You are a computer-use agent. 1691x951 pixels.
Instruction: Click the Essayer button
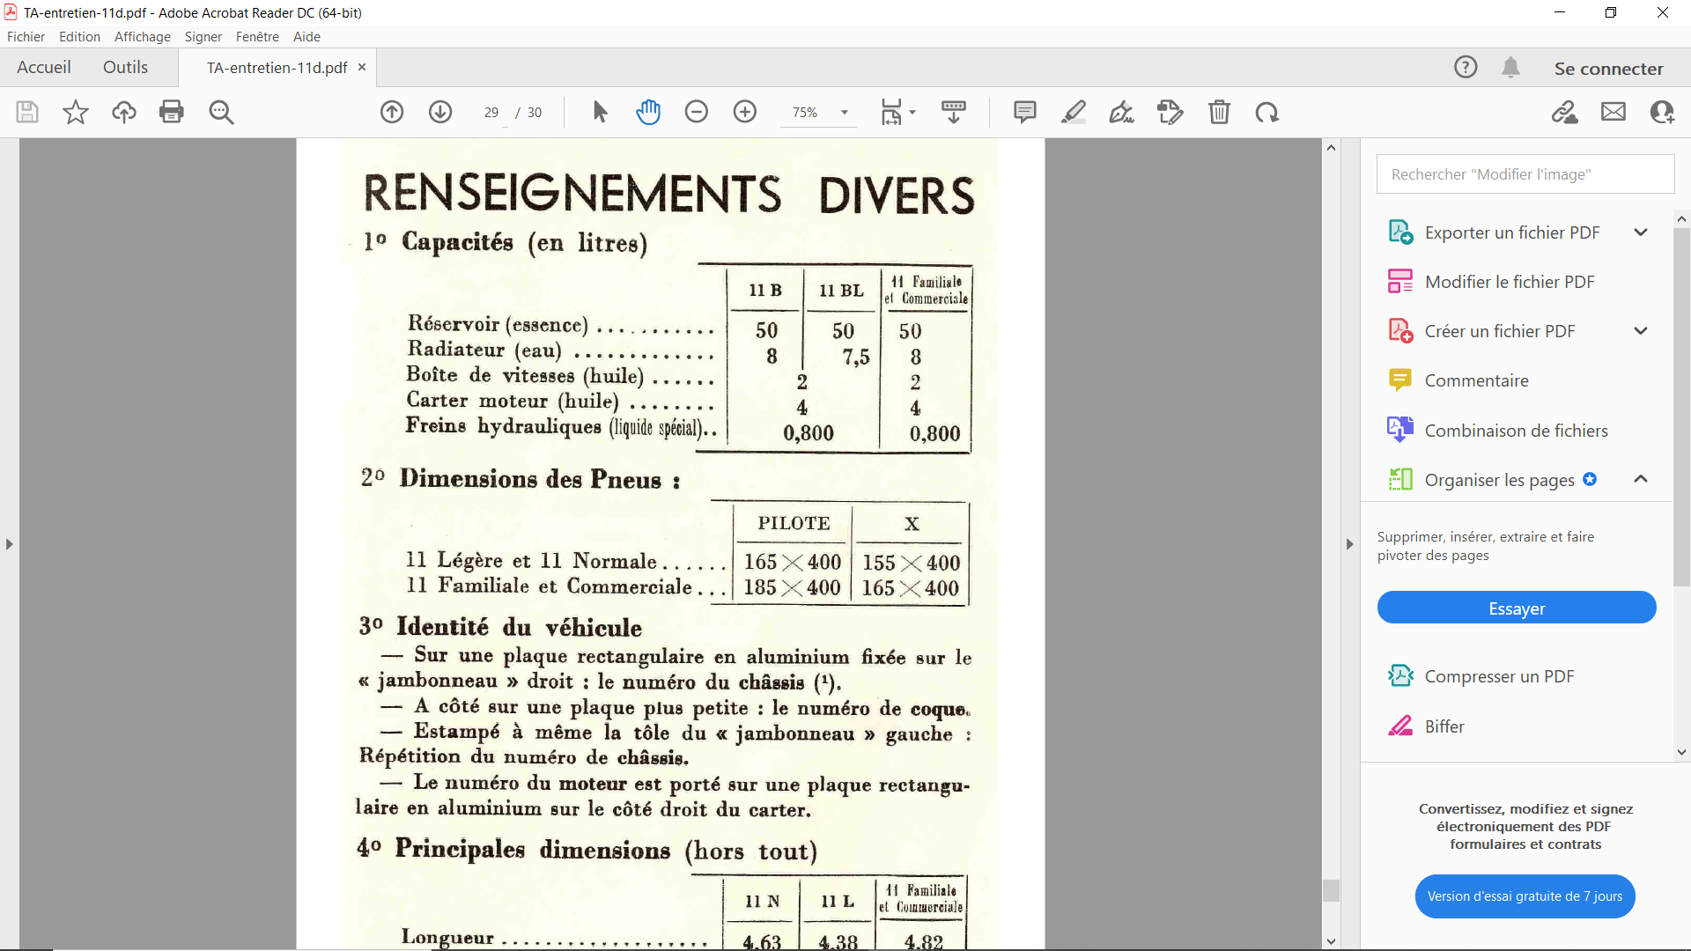pyautogui.click(x=1517, y=608)
